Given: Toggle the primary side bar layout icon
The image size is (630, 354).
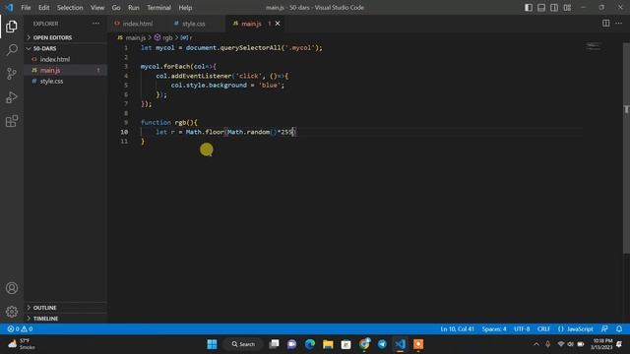Looking at the screenshot, I should coord(529,8).
